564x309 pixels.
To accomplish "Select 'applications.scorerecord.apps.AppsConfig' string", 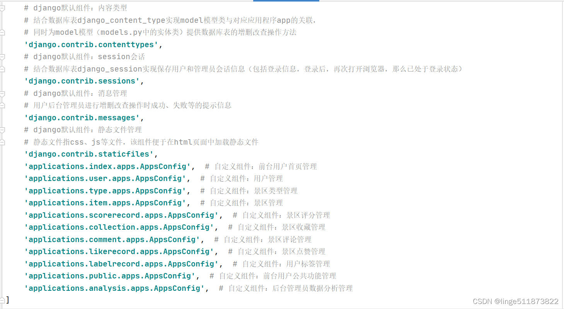I will pyautogui.click(x=121, y=215).
